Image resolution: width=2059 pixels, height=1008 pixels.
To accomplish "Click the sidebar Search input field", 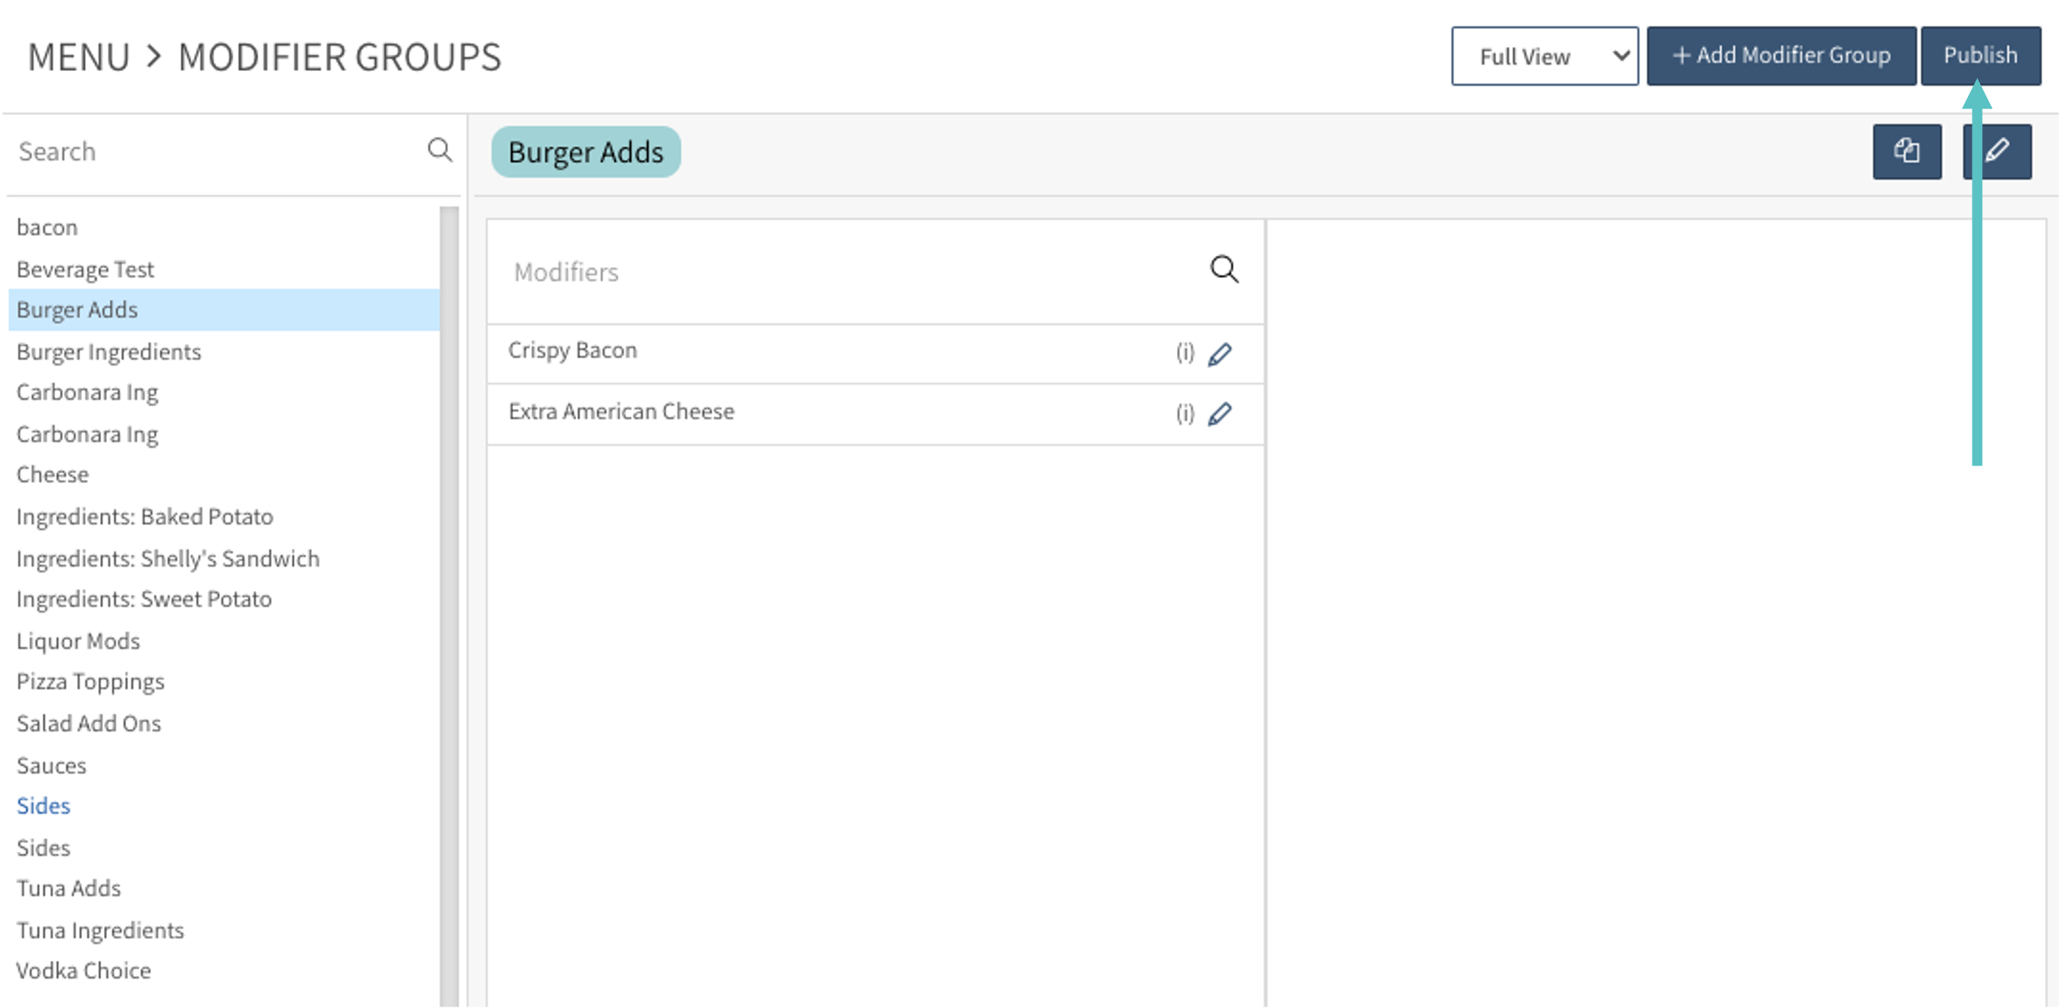I will [216, 151].
